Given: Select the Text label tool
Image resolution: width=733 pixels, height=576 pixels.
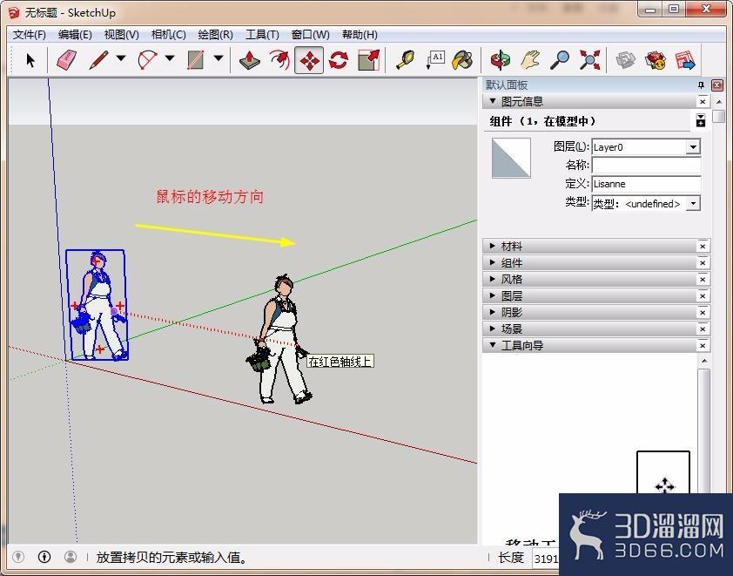Looking at the screenshot, I should (x=434, y=60).
